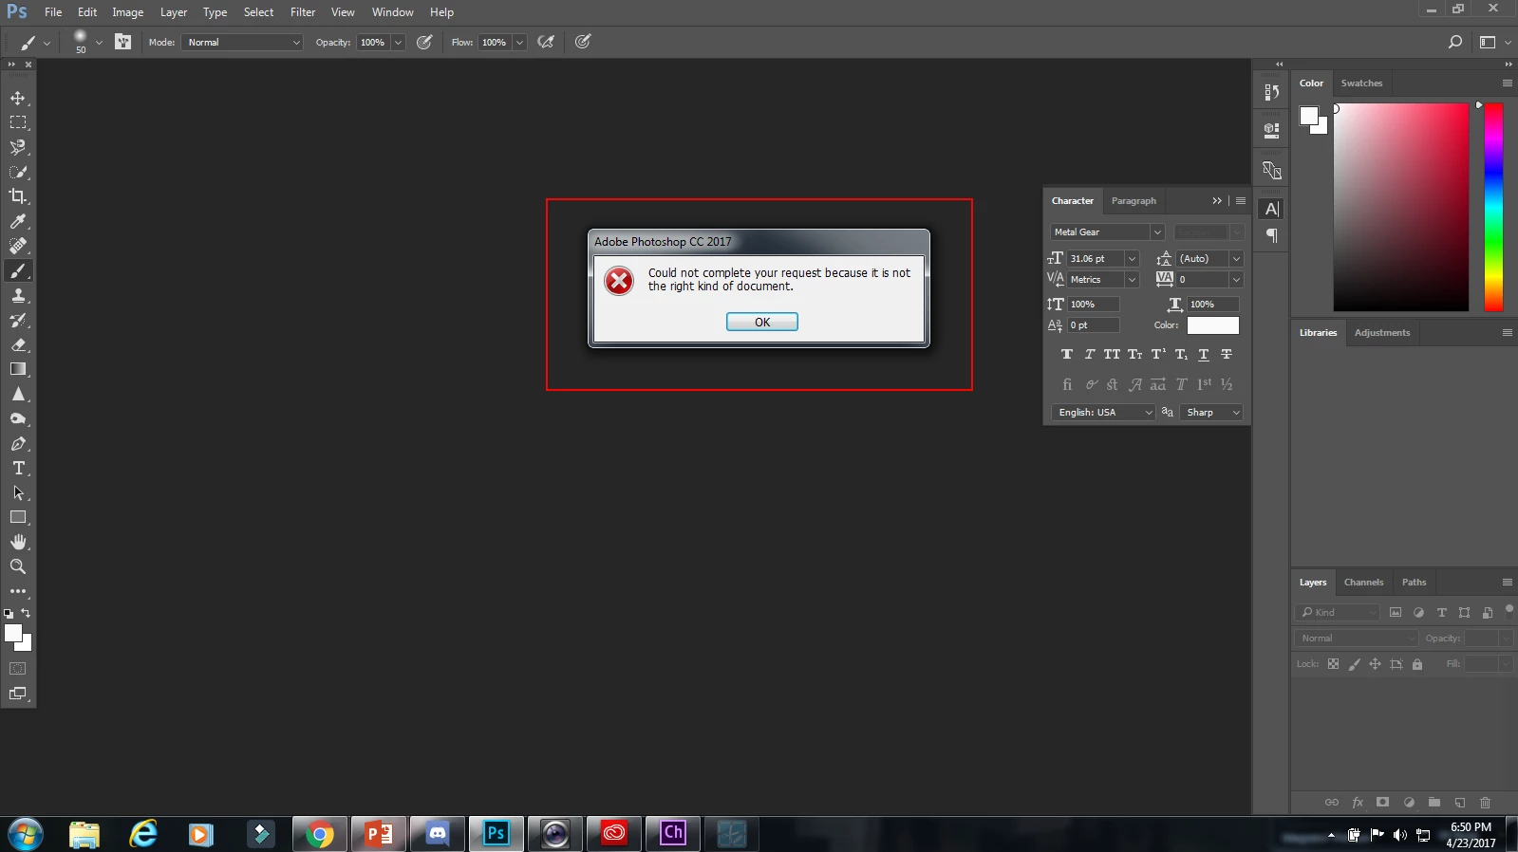This screenshot has height=852, width=1518.
Task: Click the color picker gradient field
Action: tap(1401, 207)
